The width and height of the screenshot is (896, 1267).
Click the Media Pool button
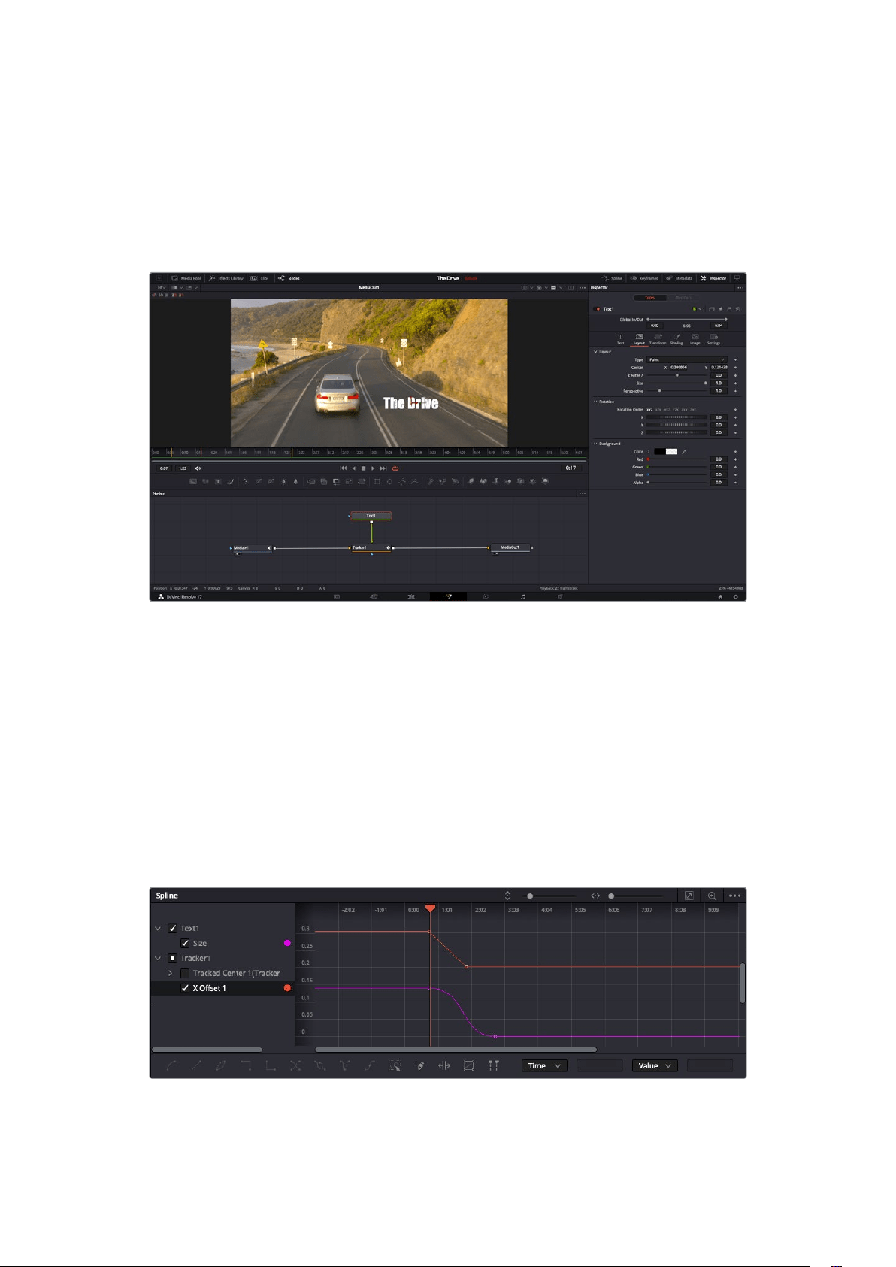click(x=186, y=278)
